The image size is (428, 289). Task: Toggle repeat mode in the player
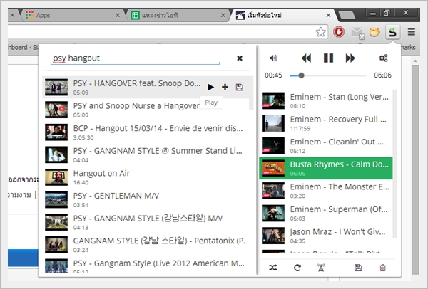coord(297,268)
